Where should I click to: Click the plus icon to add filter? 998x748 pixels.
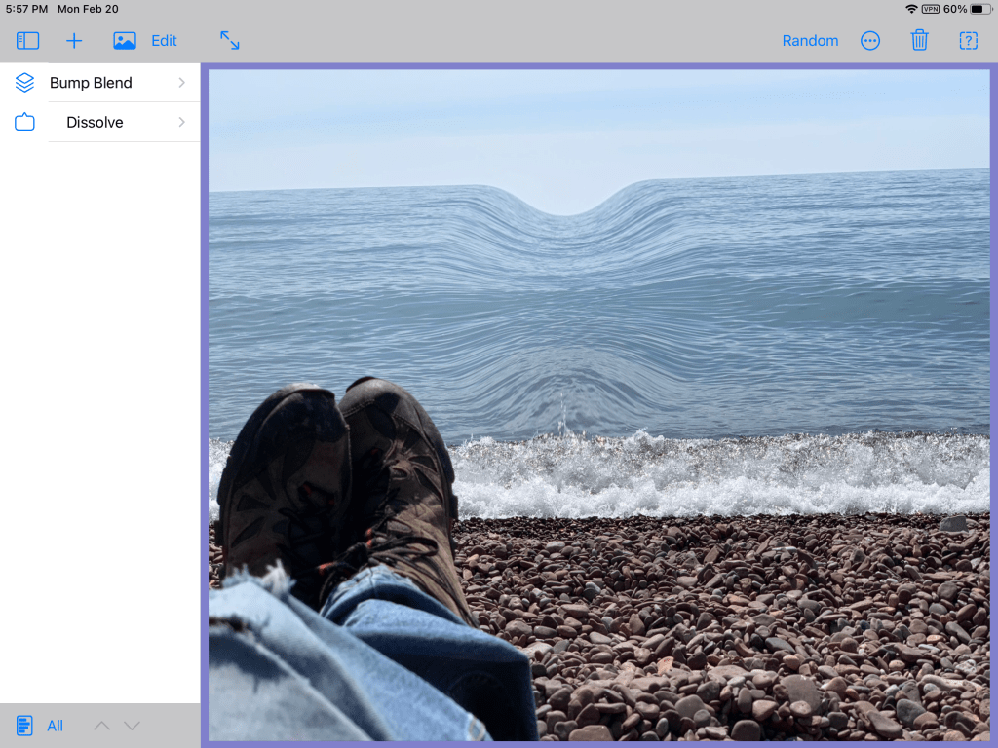pos(74,41)
